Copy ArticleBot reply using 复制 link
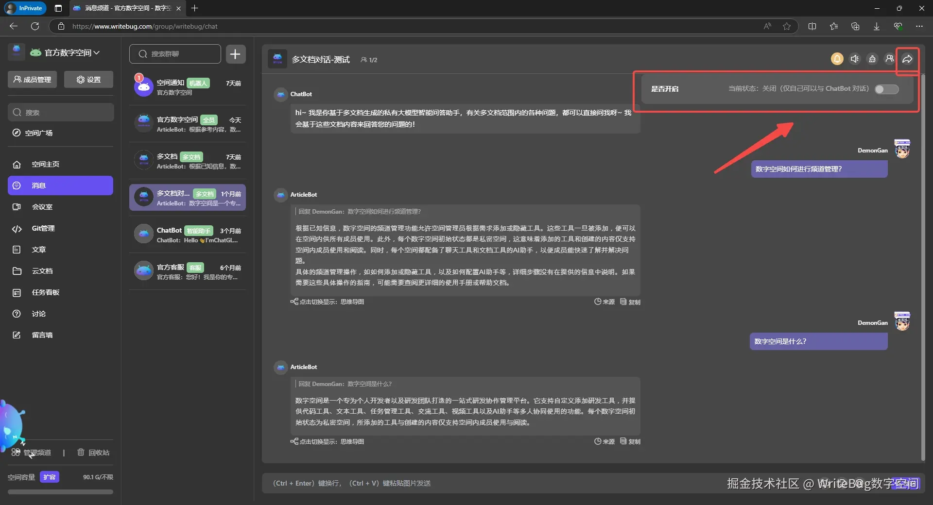The image size is (933, 505). coord(630,302)
